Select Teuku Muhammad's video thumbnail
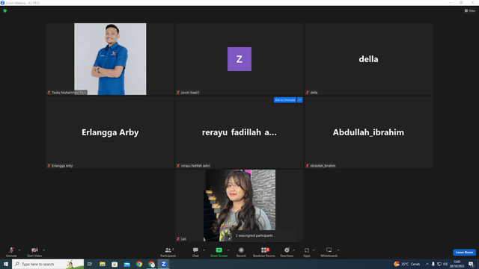The height and width of the screenshot is (269, 479). coord(110,59)
